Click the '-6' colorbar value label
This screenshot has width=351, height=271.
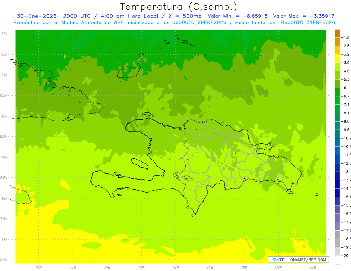pyautogui.click(x=344, y=88)
